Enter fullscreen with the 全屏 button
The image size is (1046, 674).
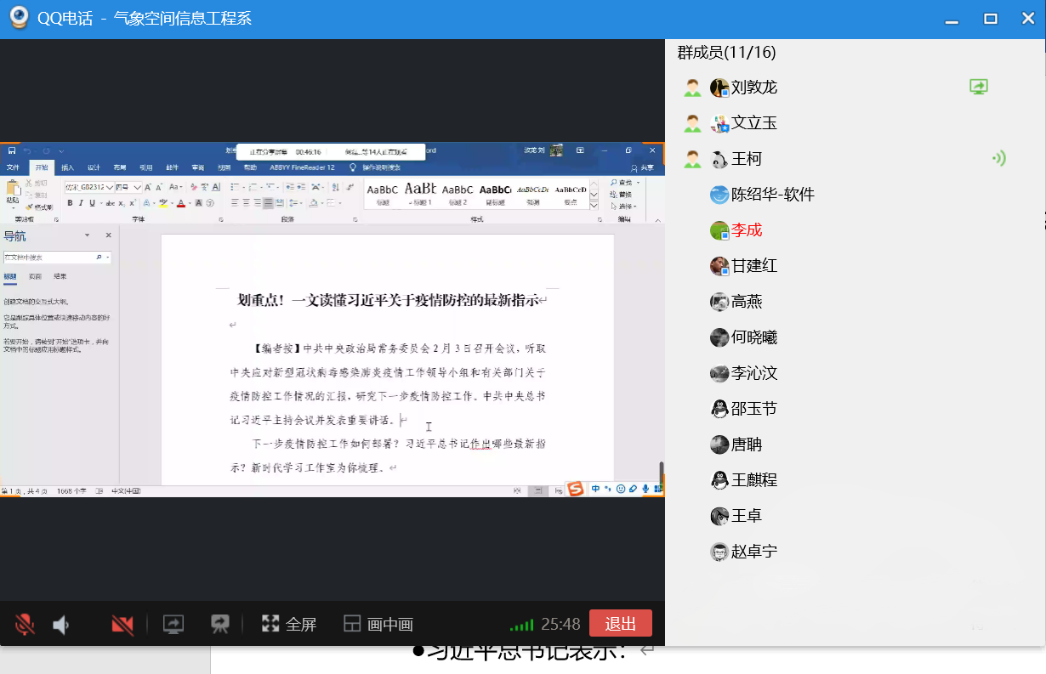289,625
